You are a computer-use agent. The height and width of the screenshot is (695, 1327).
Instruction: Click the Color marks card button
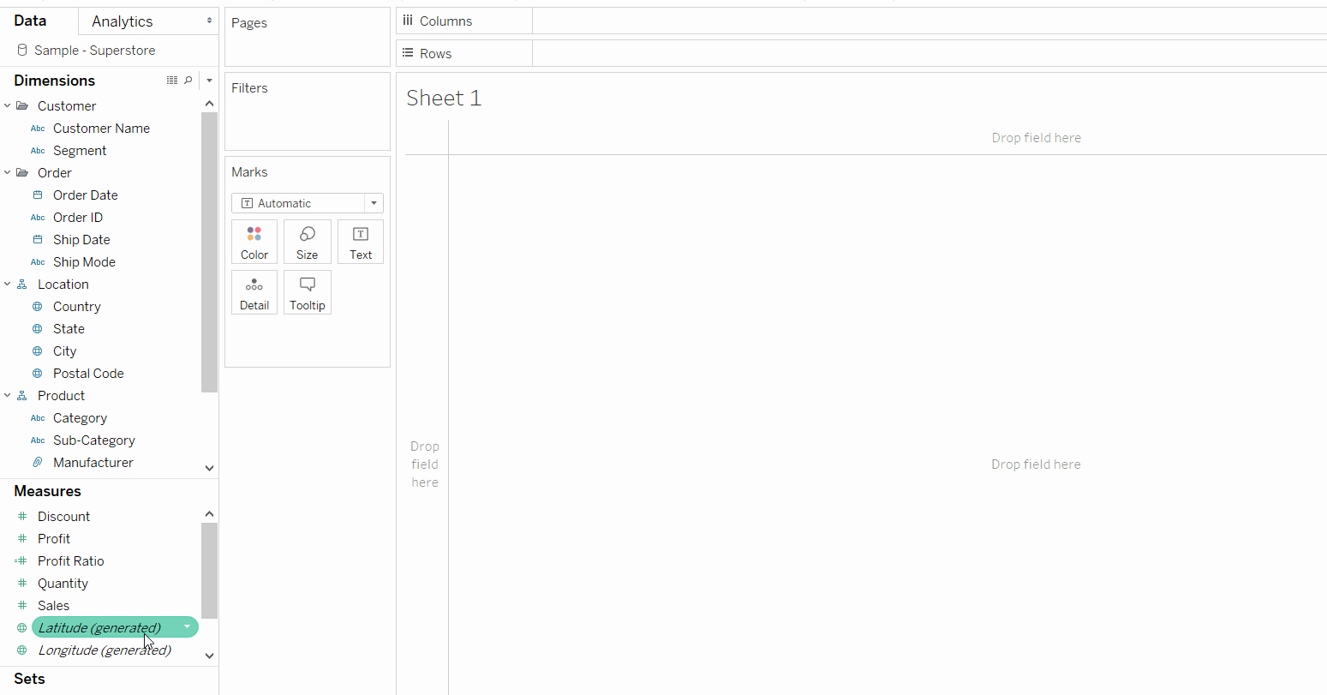point(254,242)
